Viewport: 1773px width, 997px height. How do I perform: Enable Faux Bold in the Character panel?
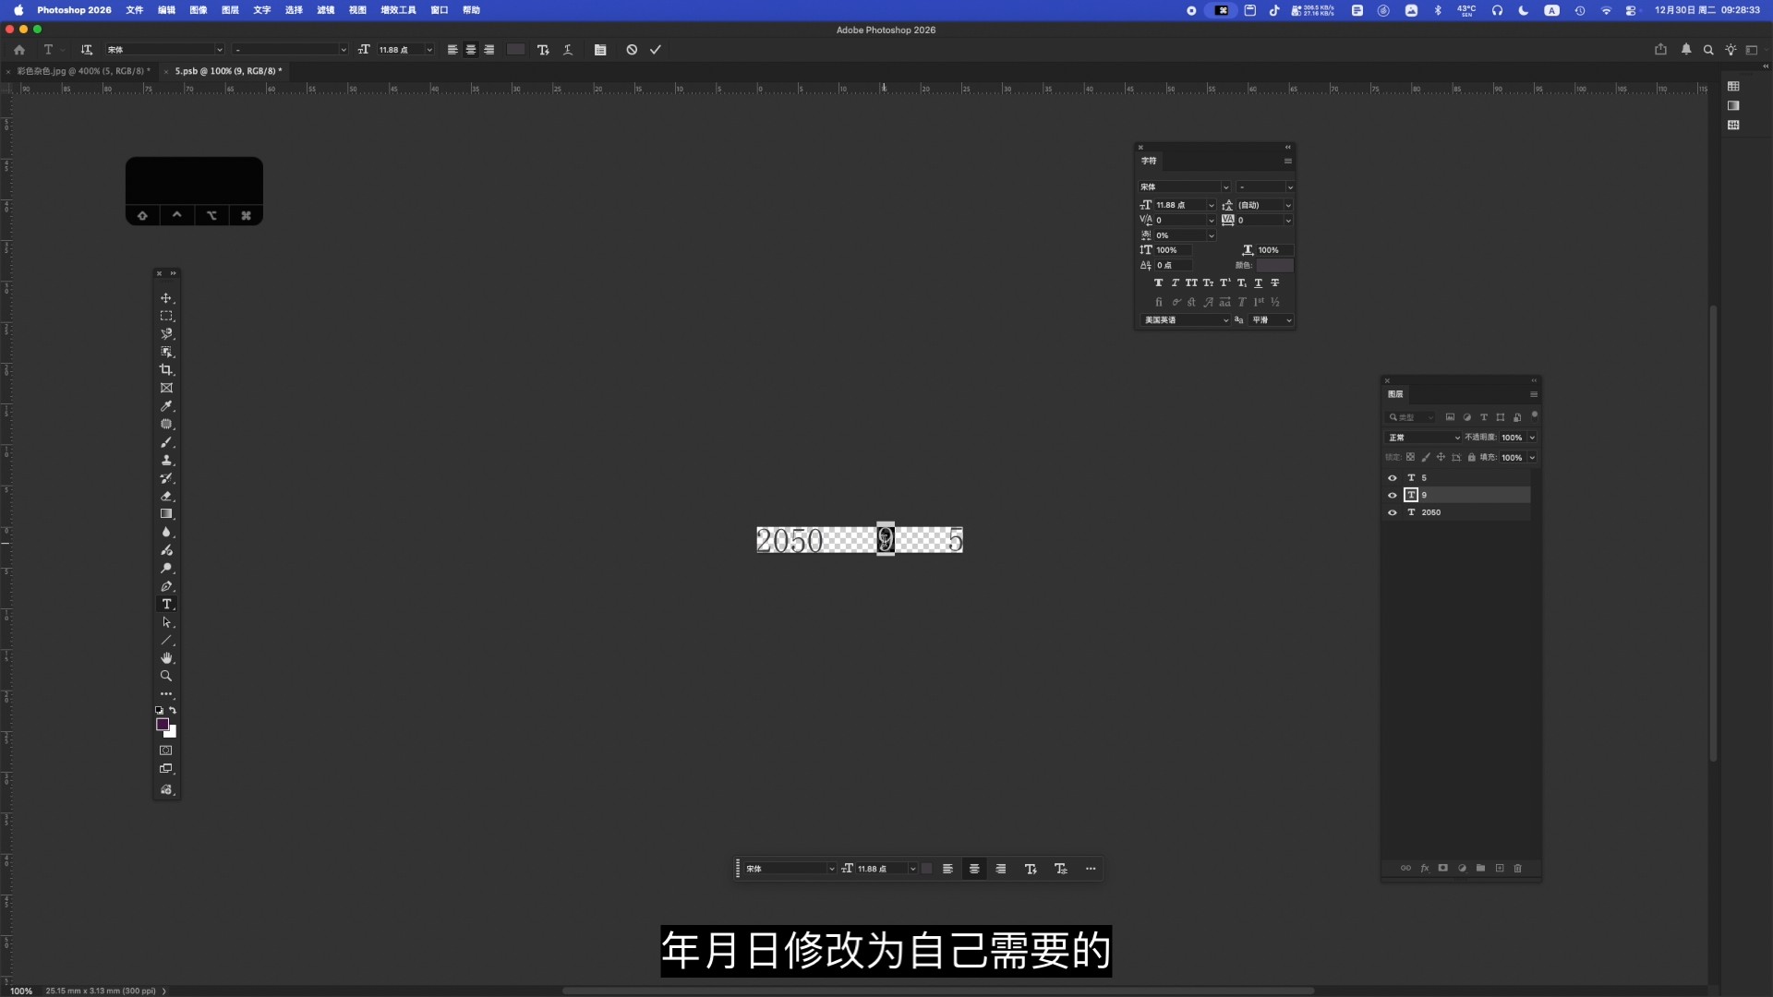pyautogui.click(x=1158, y=282)
